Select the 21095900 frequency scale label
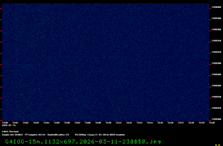Image resolution: width=223 pixels, height=146 pixels. click(216, 63)
